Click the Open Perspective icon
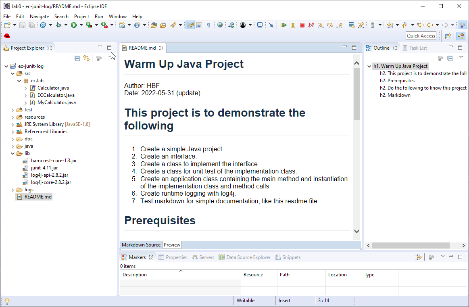 448,36
